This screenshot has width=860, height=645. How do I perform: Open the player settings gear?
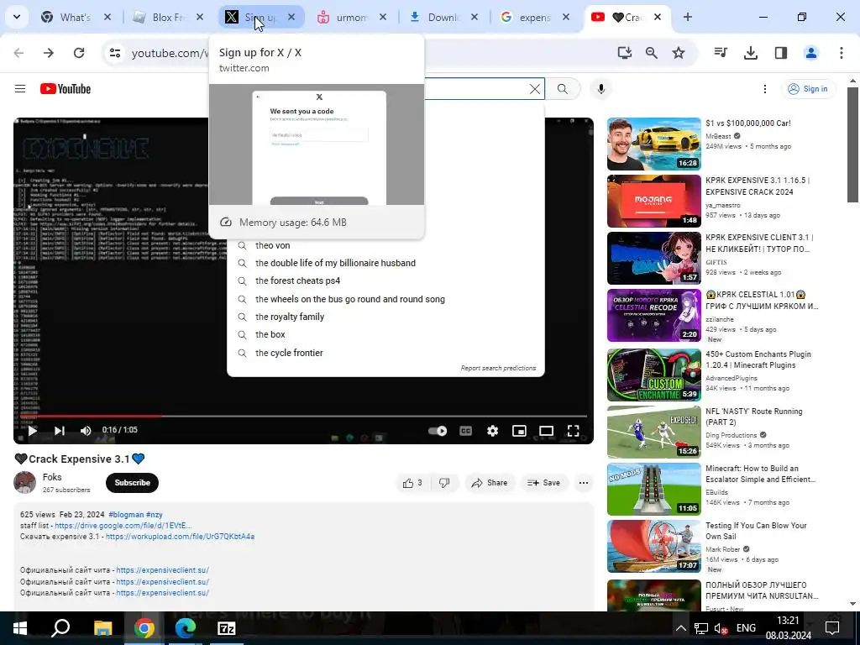point(492,431)
